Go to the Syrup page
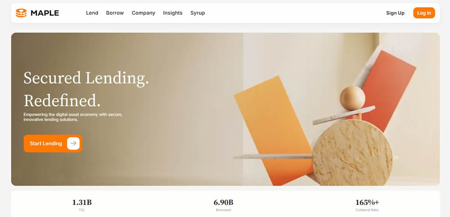Viewport: 450px width, 217px height. click(x=198, y=13)
